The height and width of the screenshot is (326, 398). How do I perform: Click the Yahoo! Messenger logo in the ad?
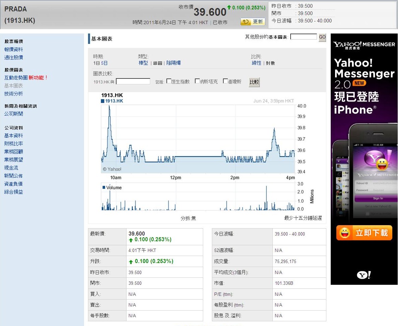[364, 45]
